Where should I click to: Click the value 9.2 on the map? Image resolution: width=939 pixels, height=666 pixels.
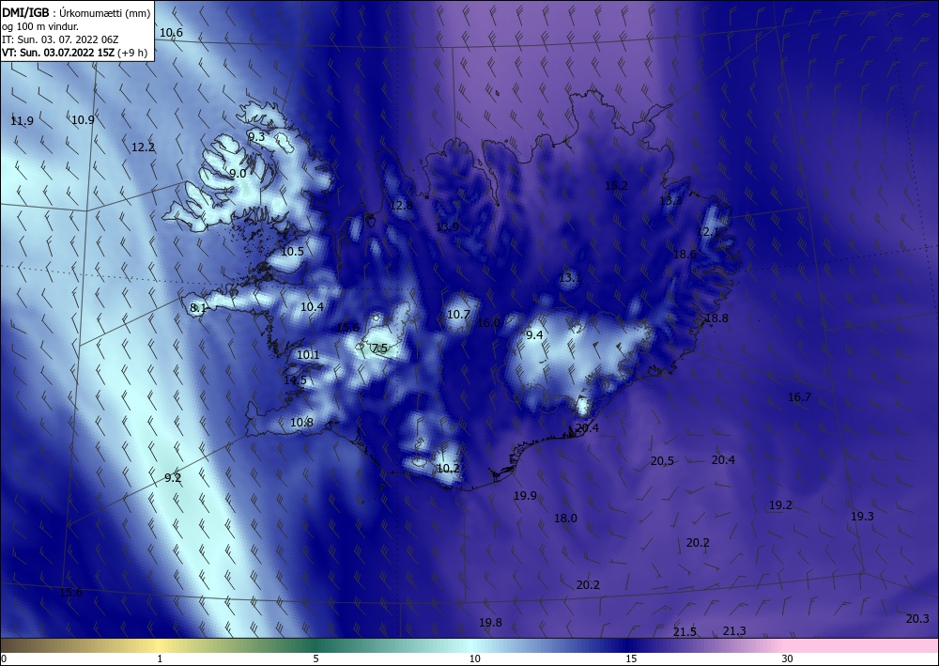173,478
